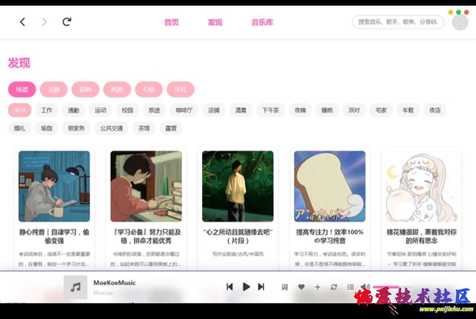Screen dimensions: 476x319
Task: Adjust the pink volume slider
Action: click(386, 287)
